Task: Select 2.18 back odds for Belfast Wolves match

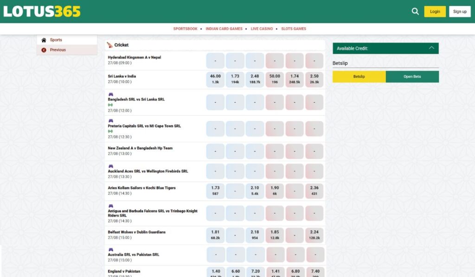Action: point(255,235)
